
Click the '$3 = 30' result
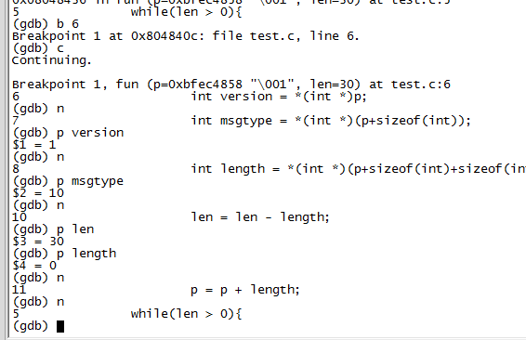[x=38, y=242]
